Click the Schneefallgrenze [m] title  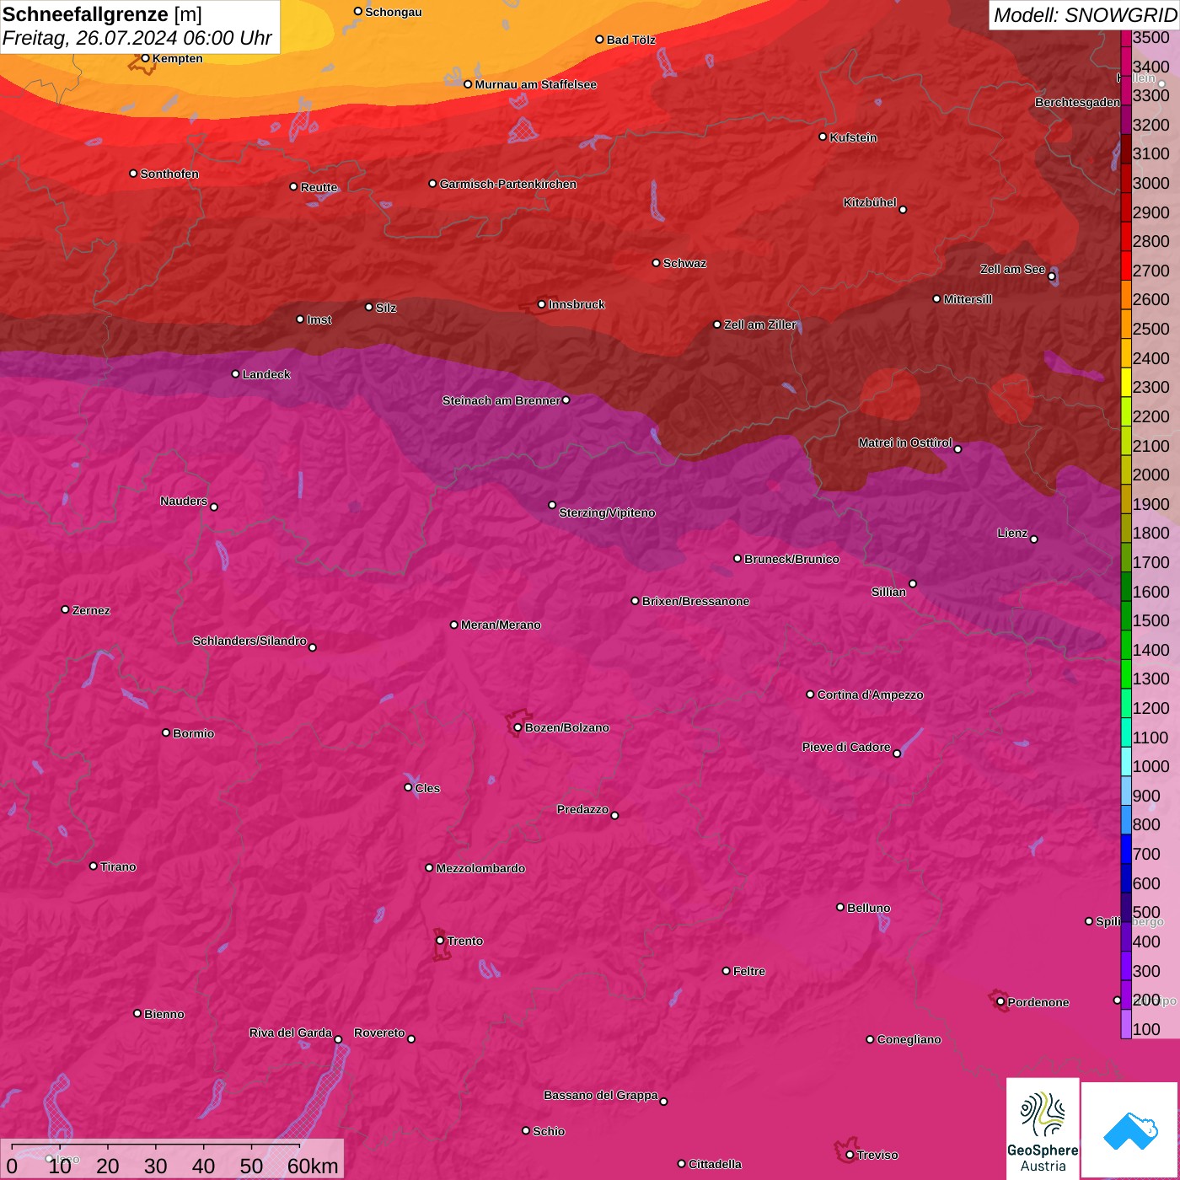tap(102, 14)
